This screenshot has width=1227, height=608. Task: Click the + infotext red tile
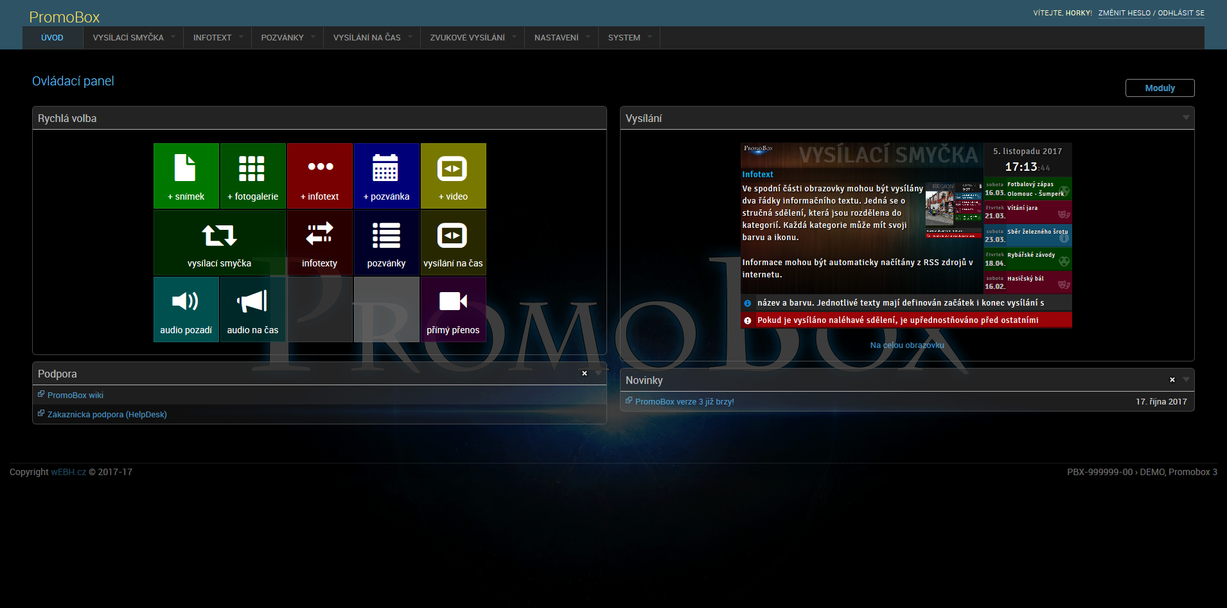point(319,176)
